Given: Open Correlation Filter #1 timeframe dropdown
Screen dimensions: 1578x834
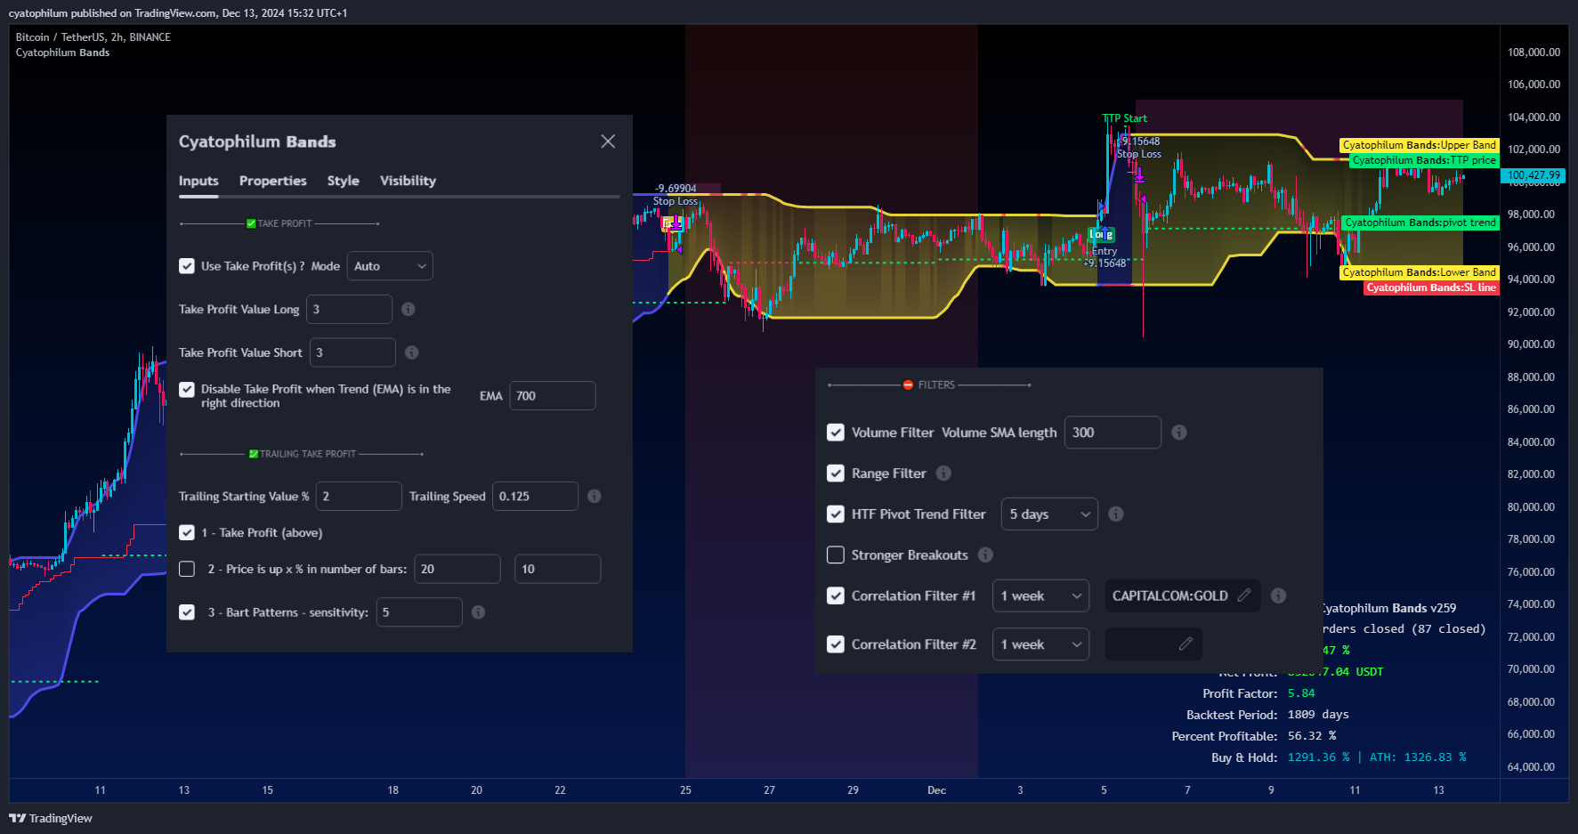Looking at the screenshot, I should [1041, 596].
